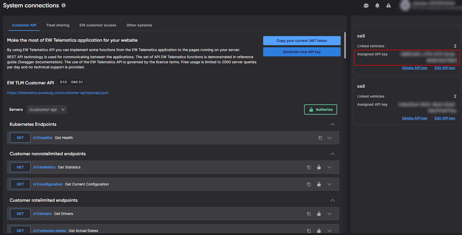Collapse Customer nonratelimited endpoints section
This screenshot has width=462, height=235.
(x=333, y=154)
